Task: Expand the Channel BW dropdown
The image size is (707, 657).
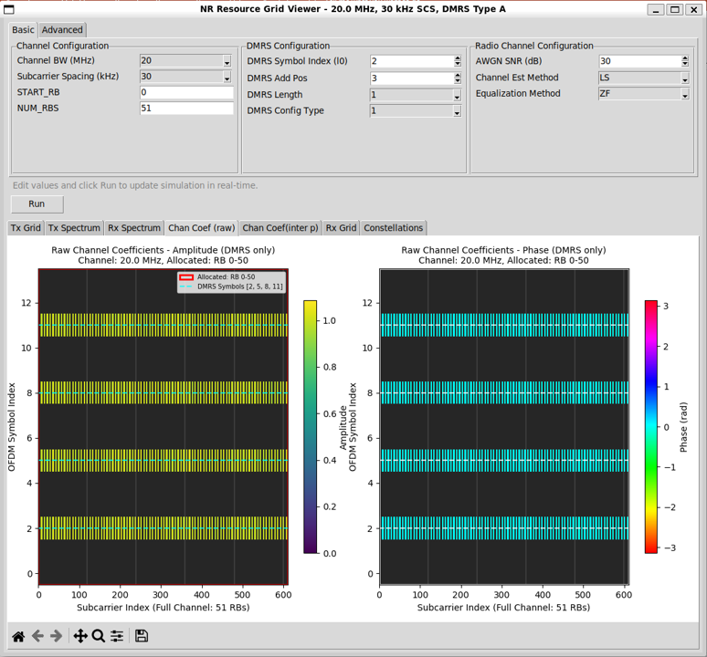Action: [x=227, y=62]
